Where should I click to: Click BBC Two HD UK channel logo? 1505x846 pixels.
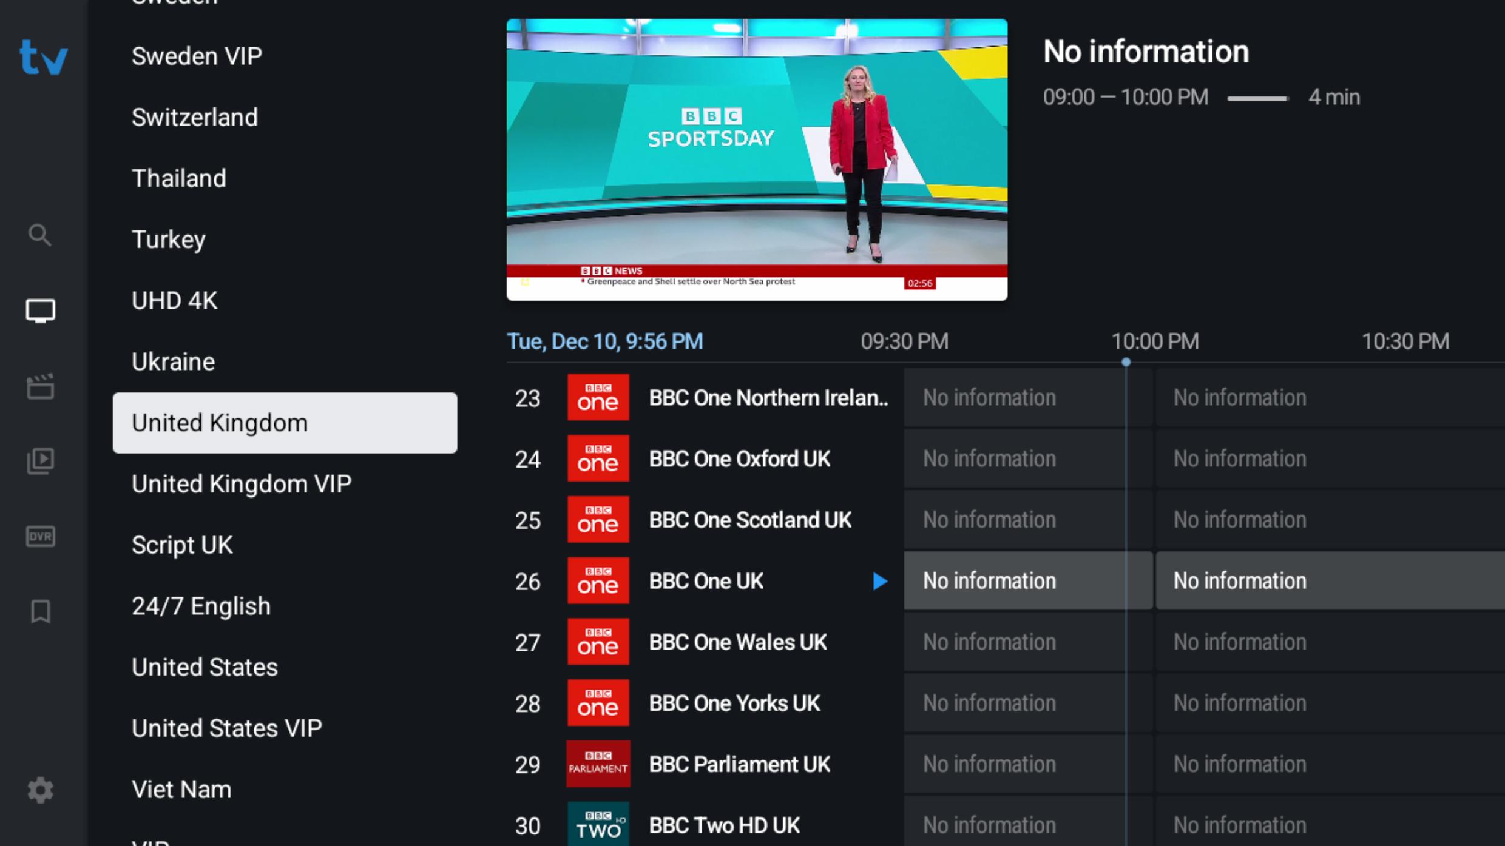(598, 824)
